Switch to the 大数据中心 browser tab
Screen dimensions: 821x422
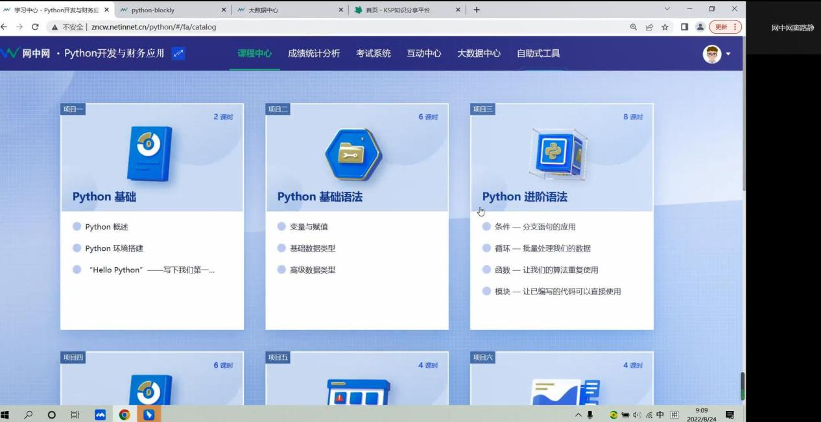tap(291, 10)
